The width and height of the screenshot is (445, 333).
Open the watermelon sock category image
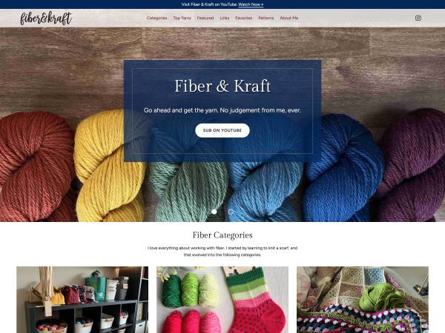click(222, 300)
